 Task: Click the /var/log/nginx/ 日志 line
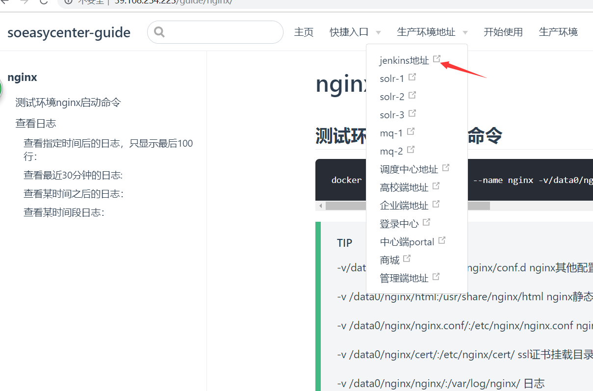point(440,383)
